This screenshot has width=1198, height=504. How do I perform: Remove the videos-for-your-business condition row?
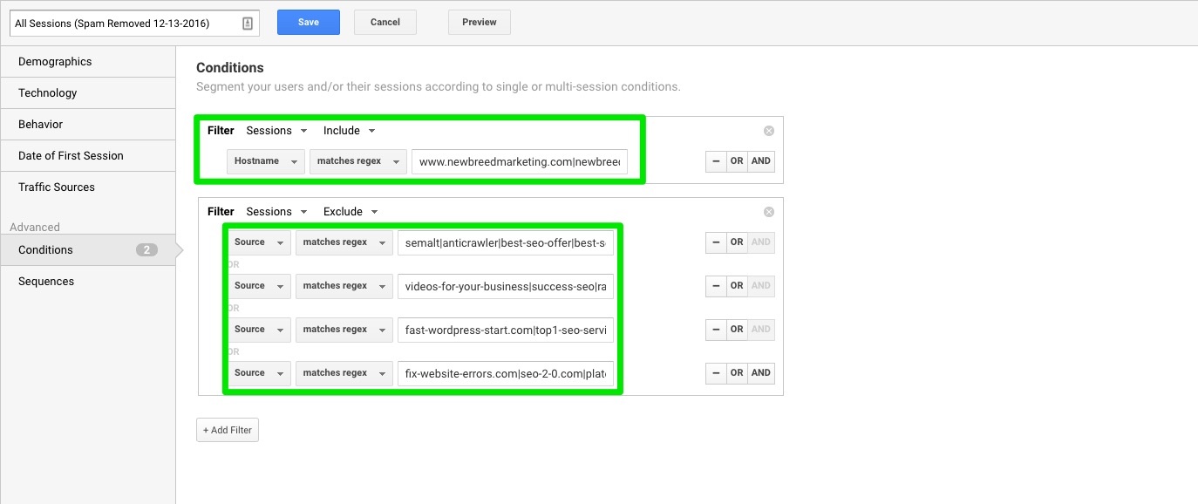click(715, 286)
